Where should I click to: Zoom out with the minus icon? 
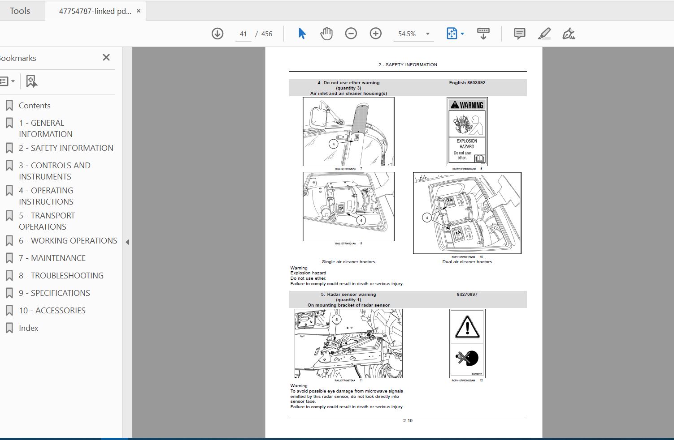(x=351, y=34)
